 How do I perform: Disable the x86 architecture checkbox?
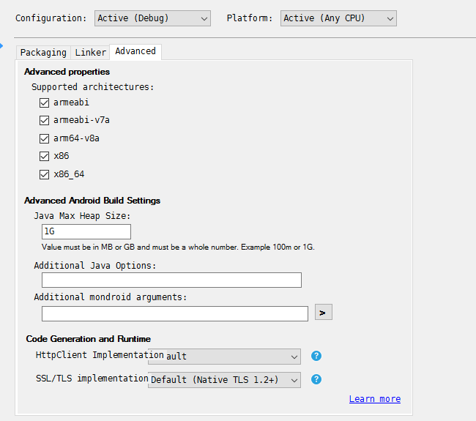point(45,156)
